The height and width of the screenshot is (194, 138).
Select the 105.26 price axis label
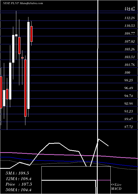point(129,49)
